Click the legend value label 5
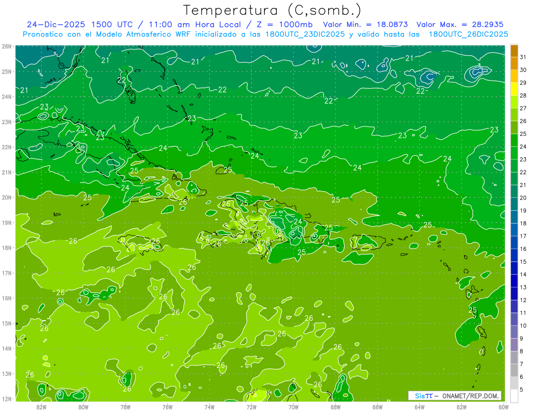This screenshot has width=535, height=413. (x=523, y=389)
